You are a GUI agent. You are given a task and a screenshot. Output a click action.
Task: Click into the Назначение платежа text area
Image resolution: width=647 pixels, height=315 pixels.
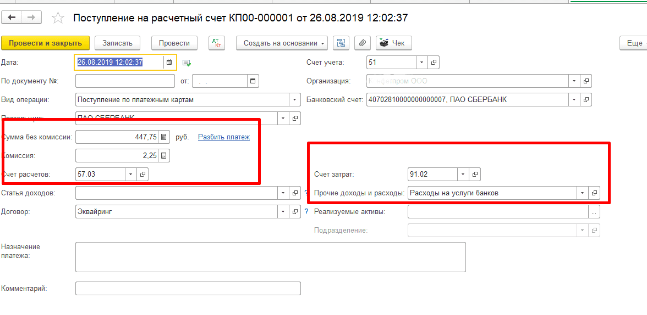271,257
